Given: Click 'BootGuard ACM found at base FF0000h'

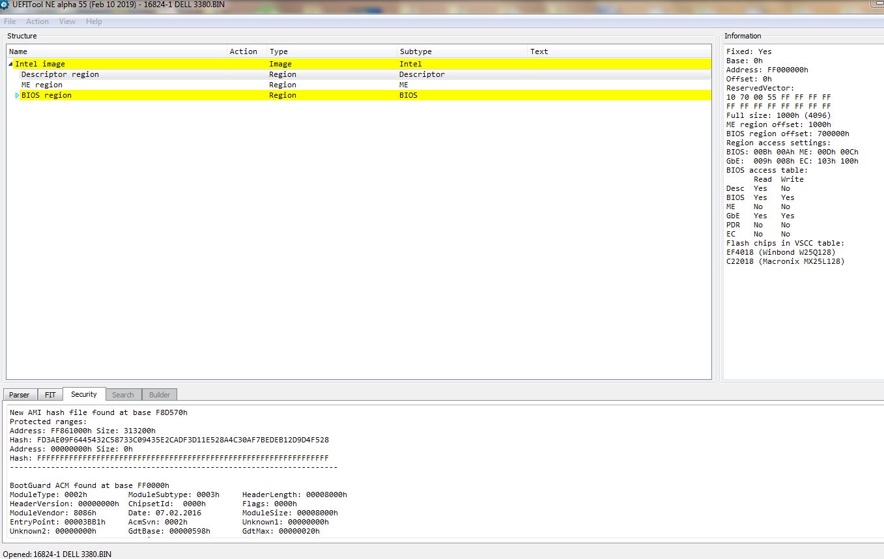Looking at the screenshot, I should pyautogui.click(x=90, y=485).
